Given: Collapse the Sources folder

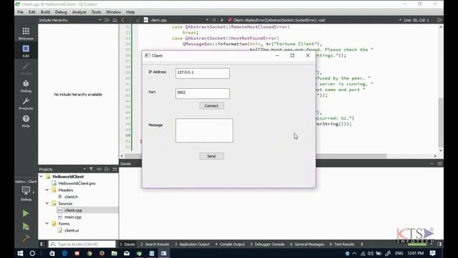Looking at the screenshot, I should coord(47,204).
